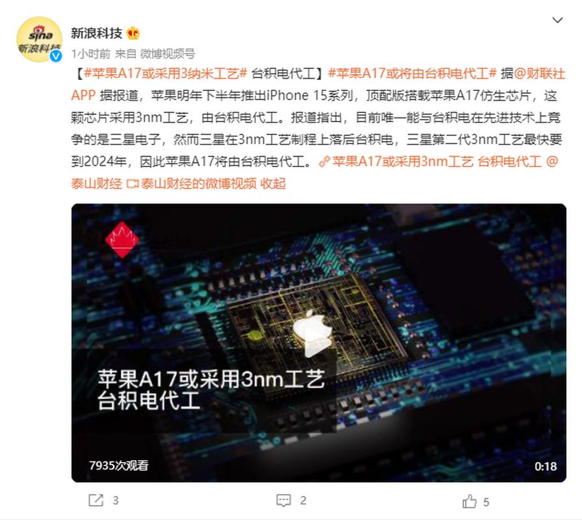Click the gold crown icon beside 新浪科技
Image resolution: width=582 pixels, height=520 pixels.
click(x=133, y=33)
